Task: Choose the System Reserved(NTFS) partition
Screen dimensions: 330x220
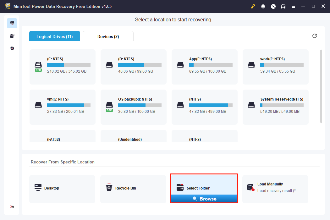Action: pyautogui.click(x=275, y=107)
